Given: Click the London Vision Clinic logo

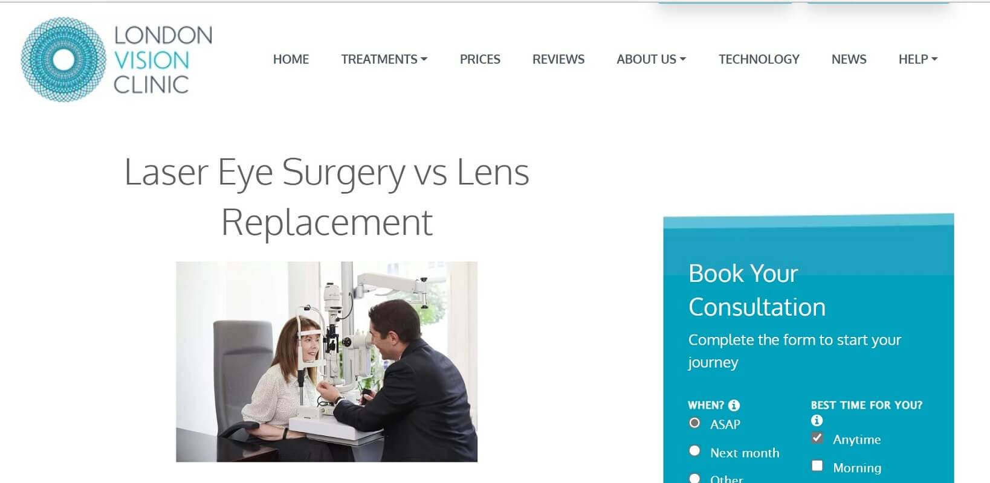Looking at the screenshot, I should coord(116,59).
